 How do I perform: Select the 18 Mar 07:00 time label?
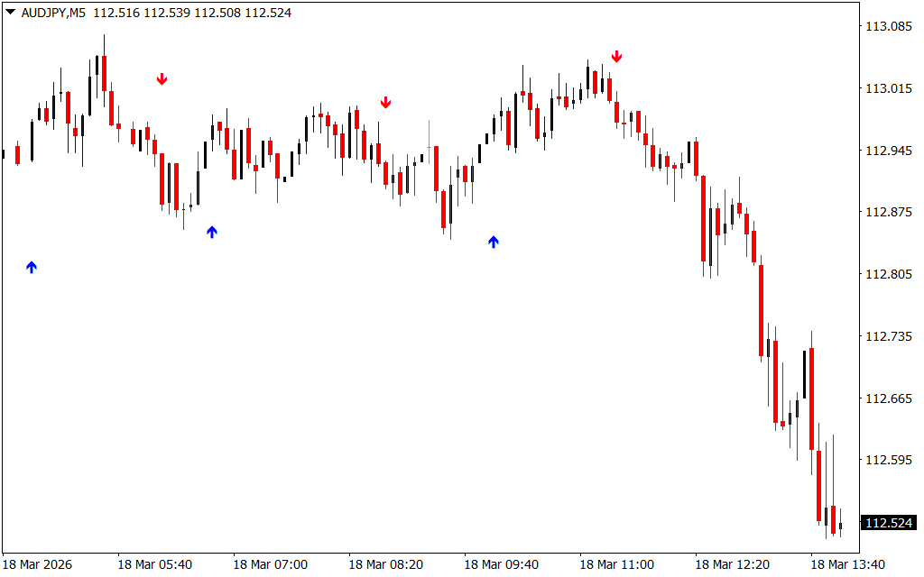pos(270,564)
